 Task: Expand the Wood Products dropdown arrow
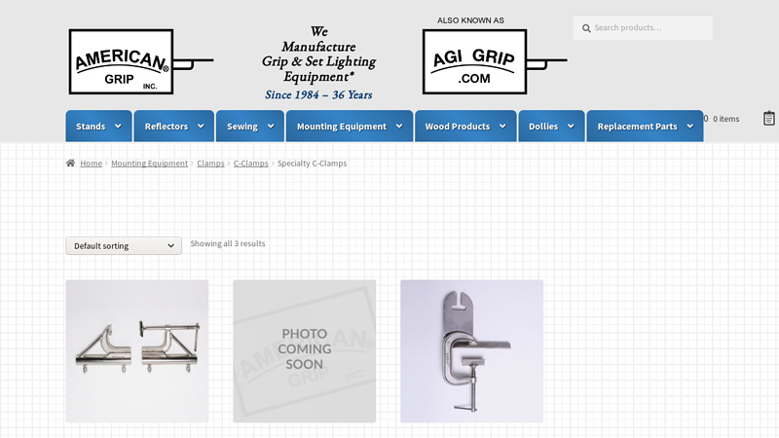point(502,127)
